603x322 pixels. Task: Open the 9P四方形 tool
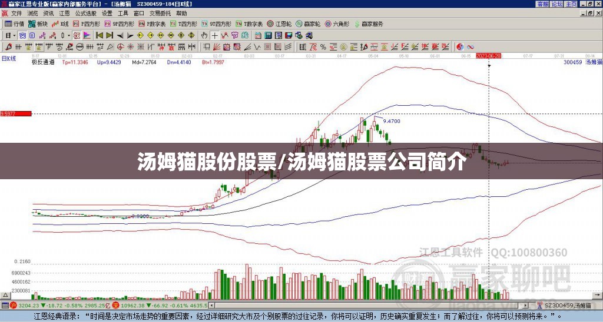pyautogui.click(x=119, y=24)
